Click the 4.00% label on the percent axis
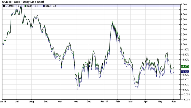Viewport: 191px width, 108px height. (x=185, y=24)
